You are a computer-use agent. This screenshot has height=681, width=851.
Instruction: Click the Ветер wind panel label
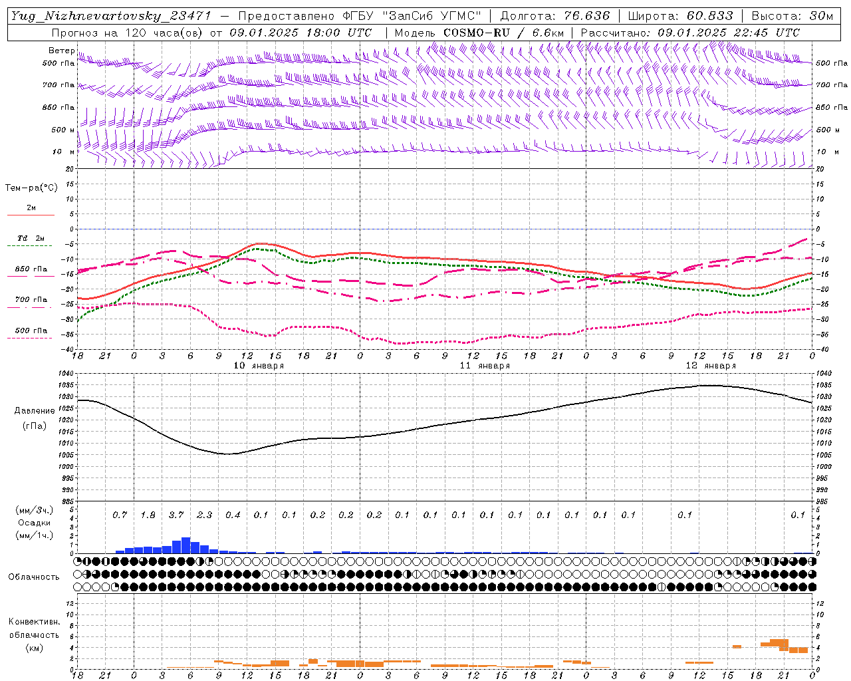pyautogui.click(x=62, y=51)
